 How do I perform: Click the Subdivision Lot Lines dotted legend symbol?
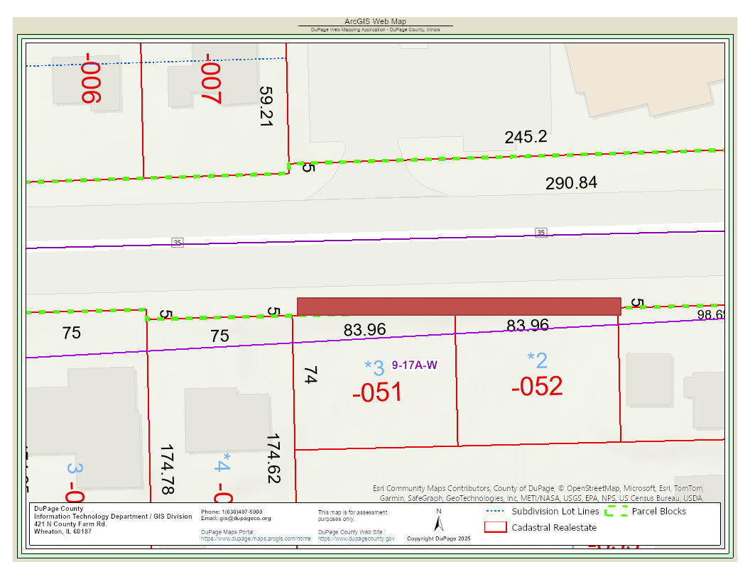pyautogui.click(x=496, y=511)
